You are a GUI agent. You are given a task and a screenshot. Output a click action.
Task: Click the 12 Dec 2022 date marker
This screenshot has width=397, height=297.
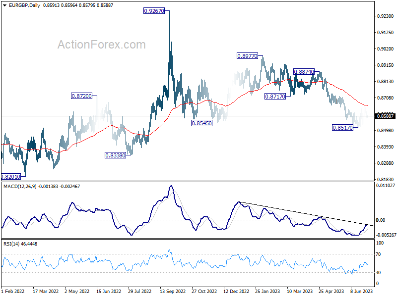pyautogui.click(x=236, y=291)
